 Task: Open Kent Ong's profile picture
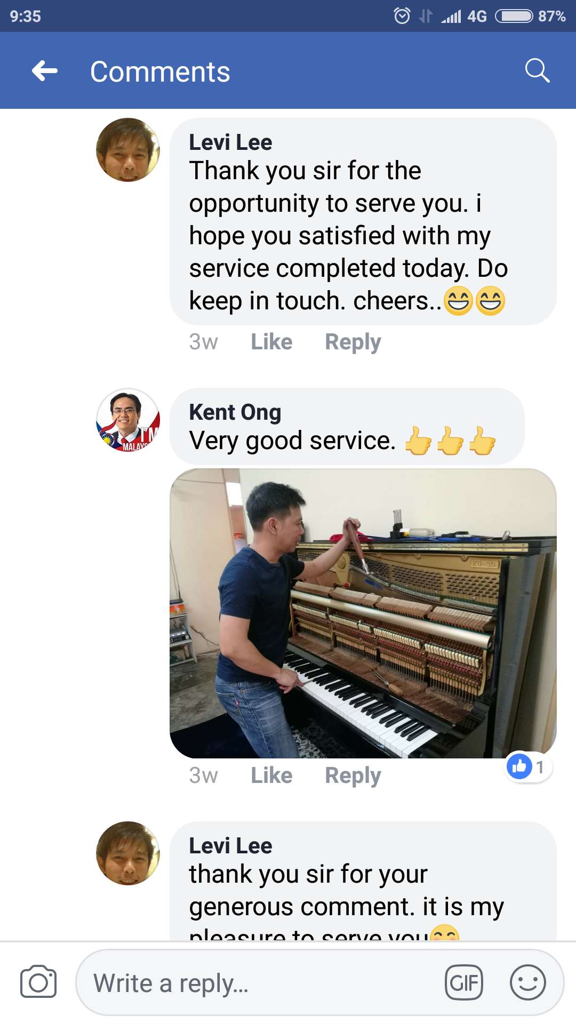(x=128, y=420)
